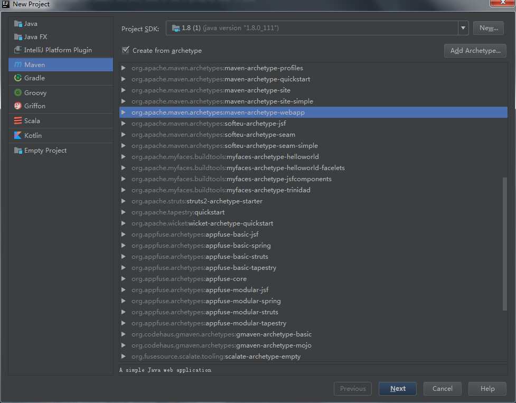
Task: Select myfaces-archetype-helloworld row text
Action: pyautogui.click(x=225, y=156)
